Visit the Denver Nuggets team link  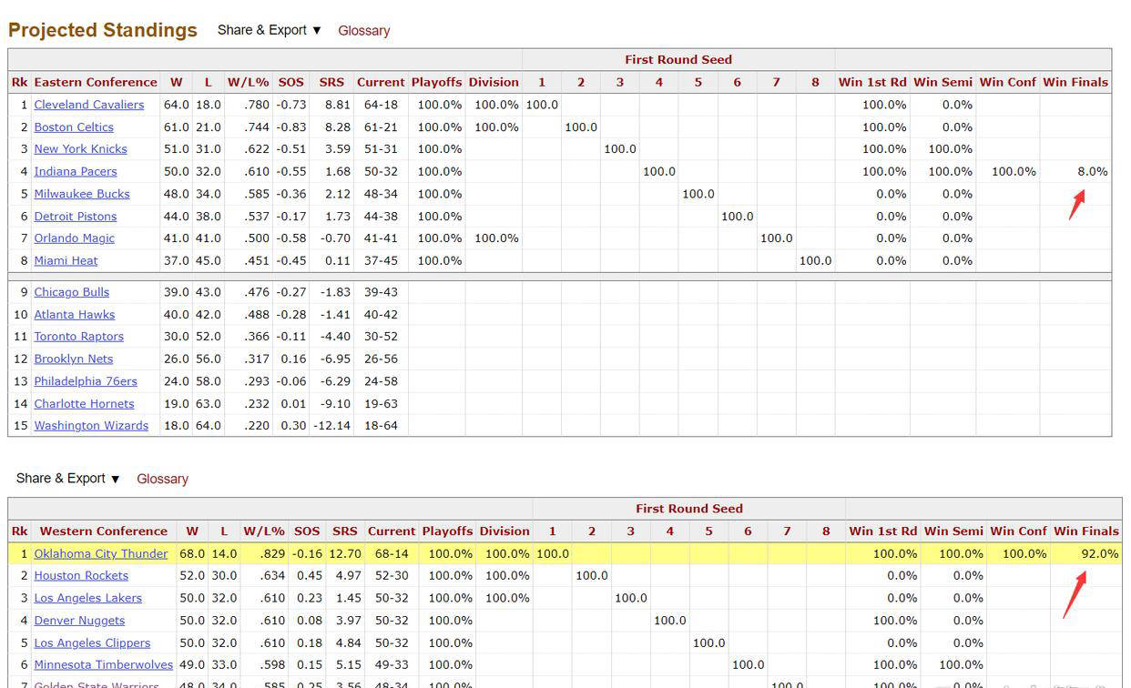coord(79,621)
